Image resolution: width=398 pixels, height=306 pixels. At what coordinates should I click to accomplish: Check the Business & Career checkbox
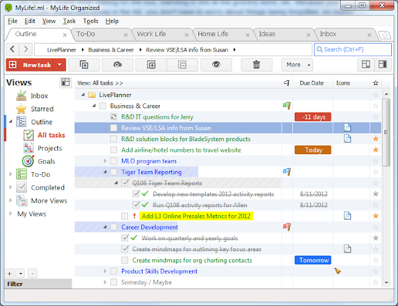pos(103,106)
